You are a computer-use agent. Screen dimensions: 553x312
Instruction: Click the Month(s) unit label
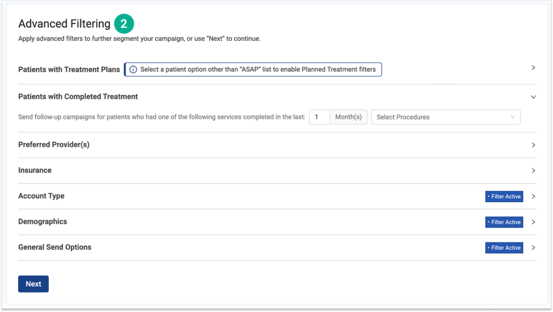[348, 117]
